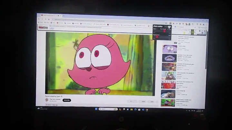
Task: Open the Translate bookmark in the bookmarks bar
Action: pos(68,23)
